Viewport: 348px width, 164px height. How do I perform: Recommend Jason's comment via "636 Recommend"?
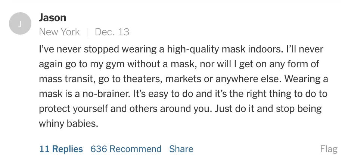tap(126, 149)
